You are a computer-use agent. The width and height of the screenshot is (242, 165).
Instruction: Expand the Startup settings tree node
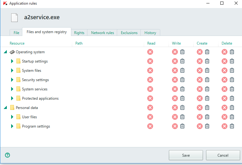pyautogui.click(x=12, y=61)
